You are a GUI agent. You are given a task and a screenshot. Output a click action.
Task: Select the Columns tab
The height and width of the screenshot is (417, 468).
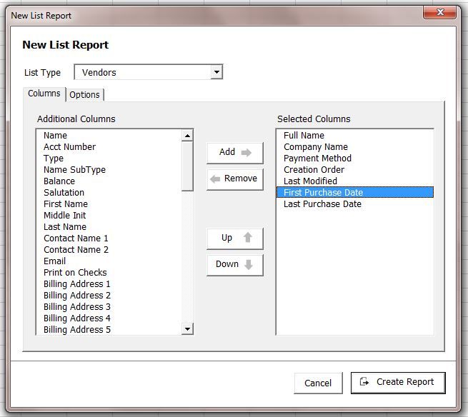point(44,94)
